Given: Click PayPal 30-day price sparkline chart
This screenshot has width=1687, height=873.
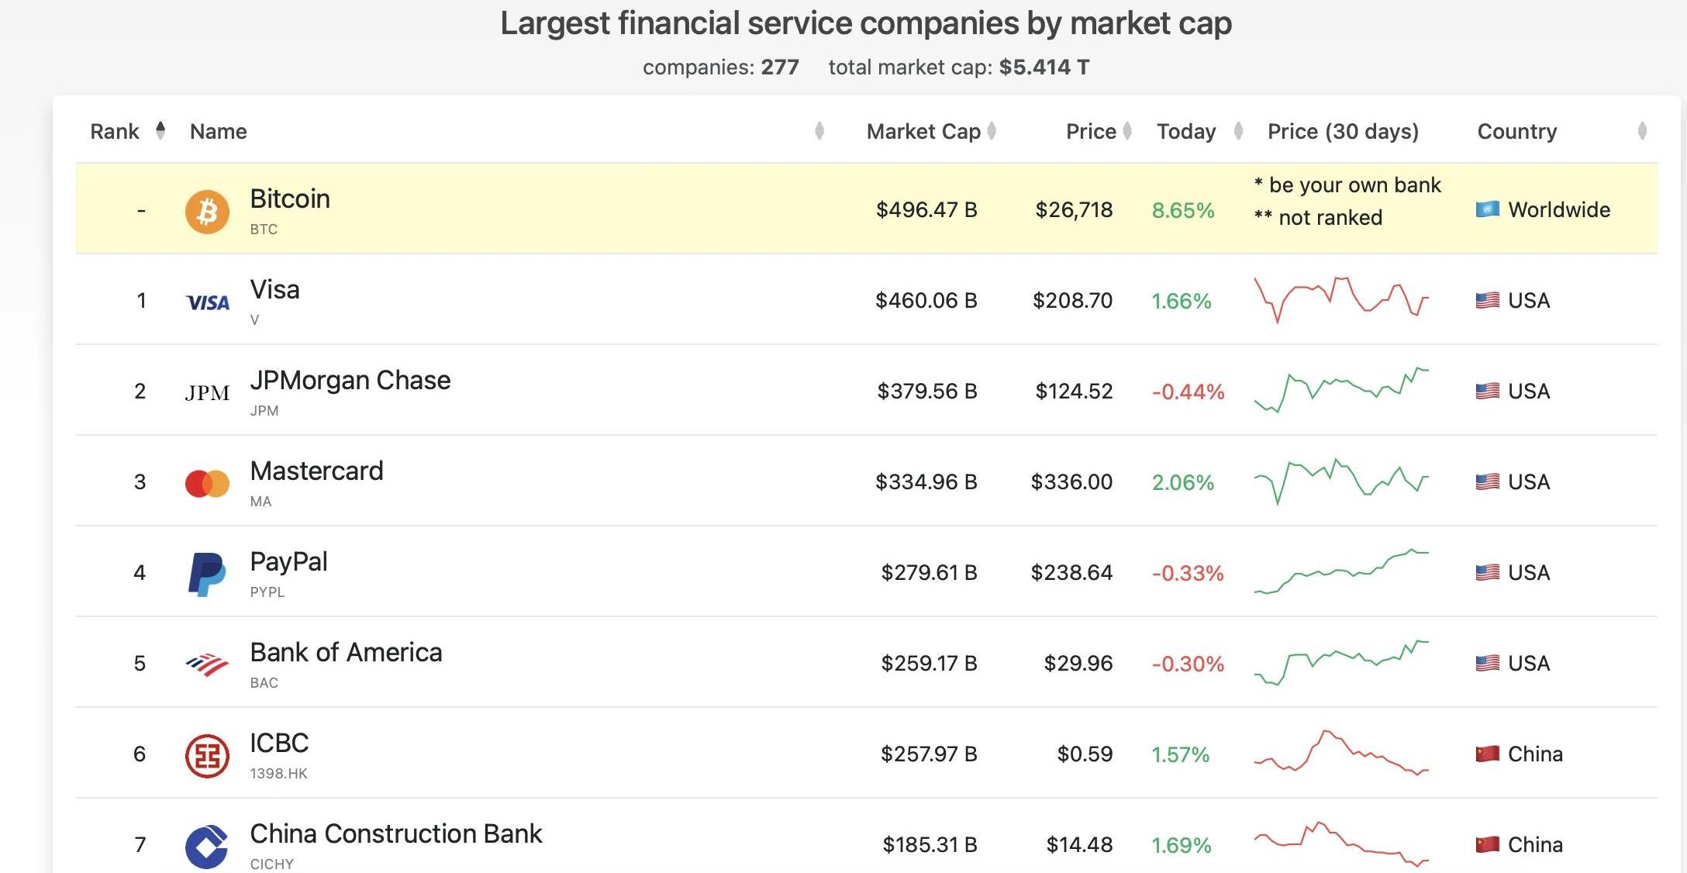Looking at the screenshot, I should click(1341, 572).
